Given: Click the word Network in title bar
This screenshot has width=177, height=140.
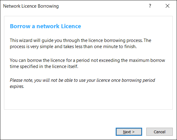Looking at the screenshot, I should click(12, 6).
